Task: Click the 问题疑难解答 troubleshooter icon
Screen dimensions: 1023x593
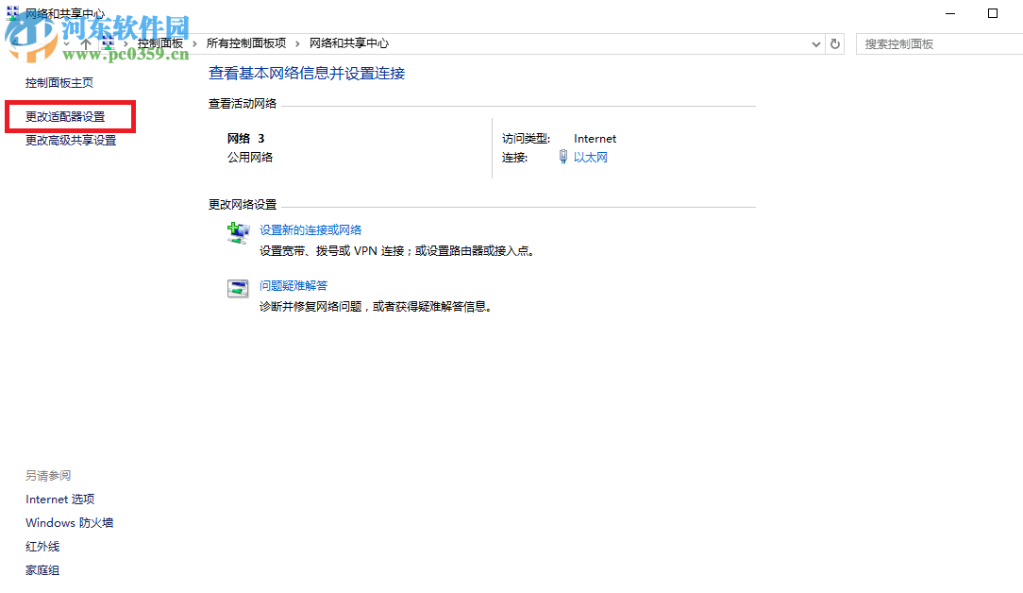Action: coord(238,288)
